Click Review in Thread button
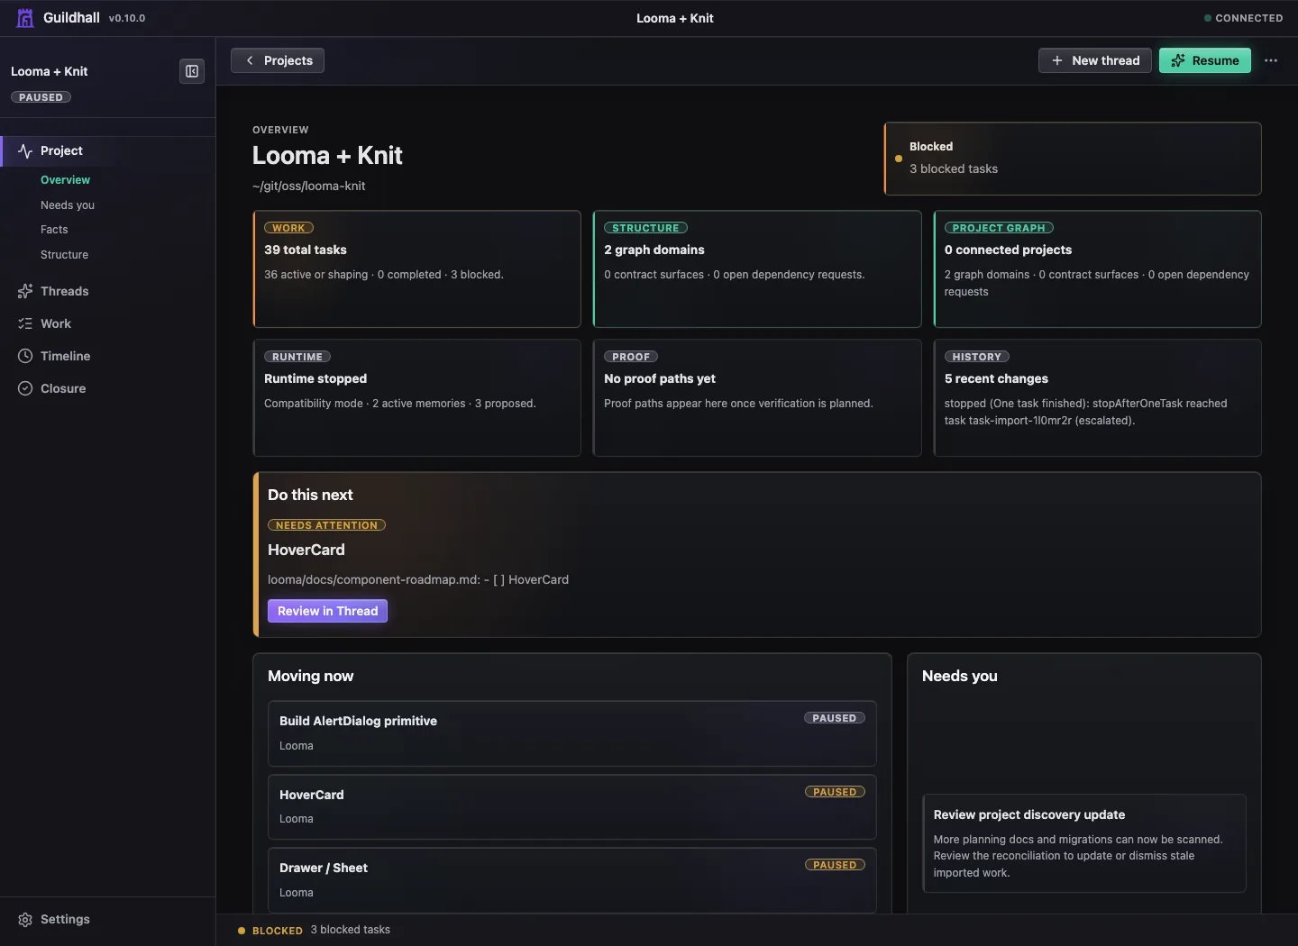Image resolution: width=1298 pixels, height=946 pixels. pos(327,611)
